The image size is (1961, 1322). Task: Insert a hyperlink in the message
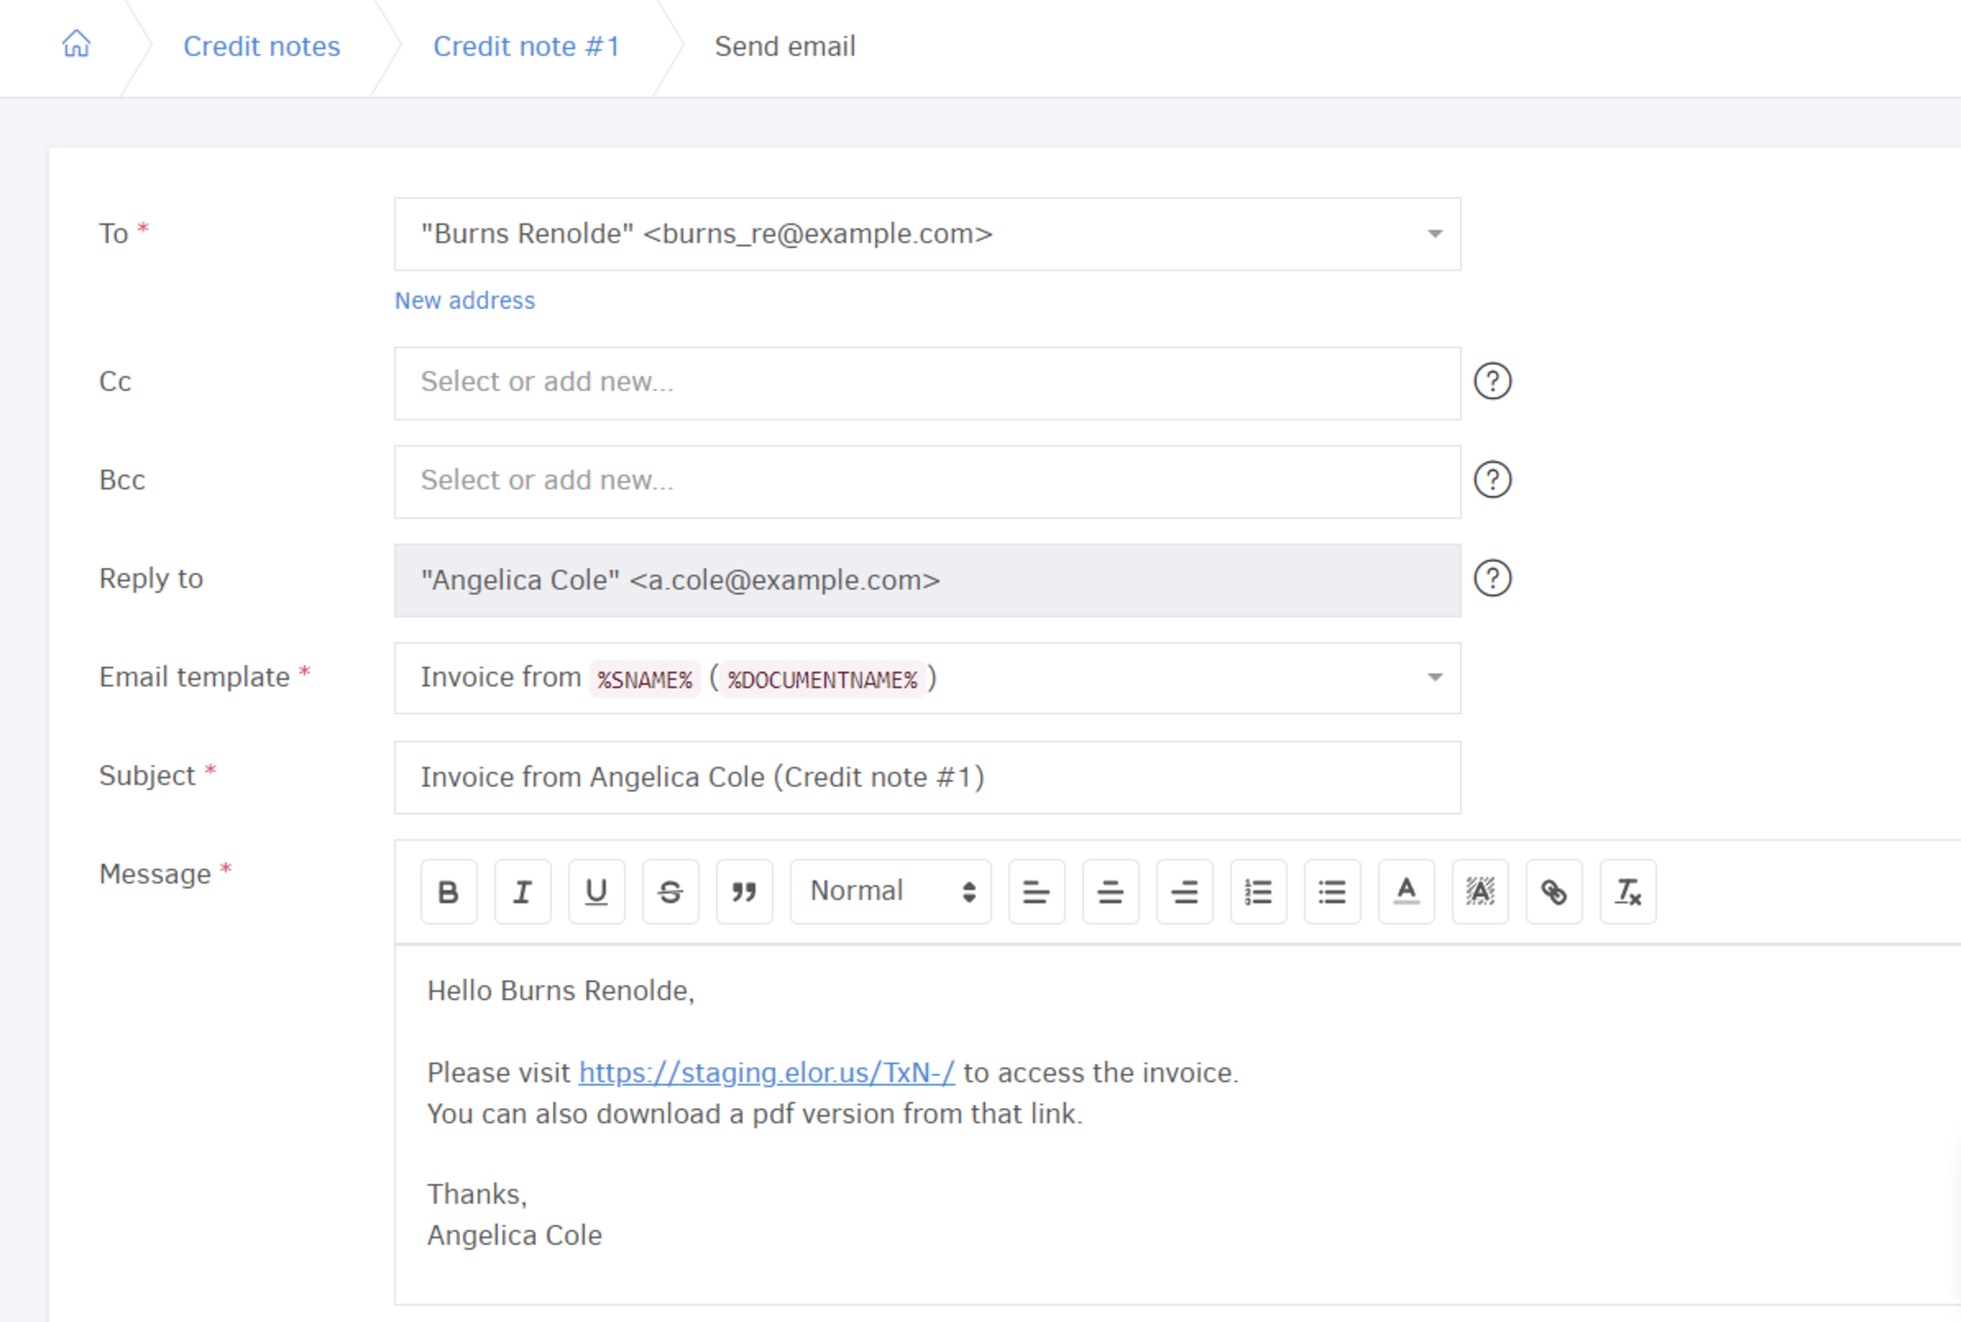[x=1554, y=891]
